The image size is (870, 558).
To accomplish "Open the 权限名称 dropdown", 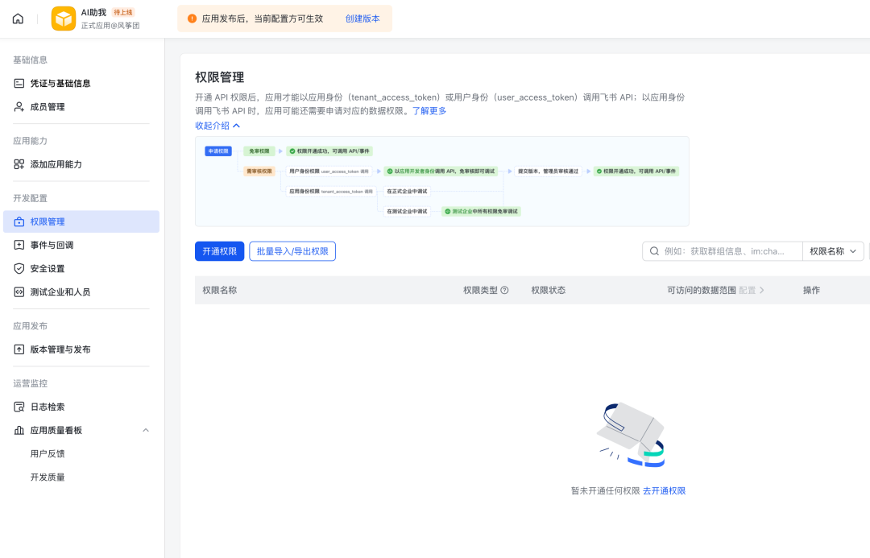I will pyautogui.click(x=833, y=250).
